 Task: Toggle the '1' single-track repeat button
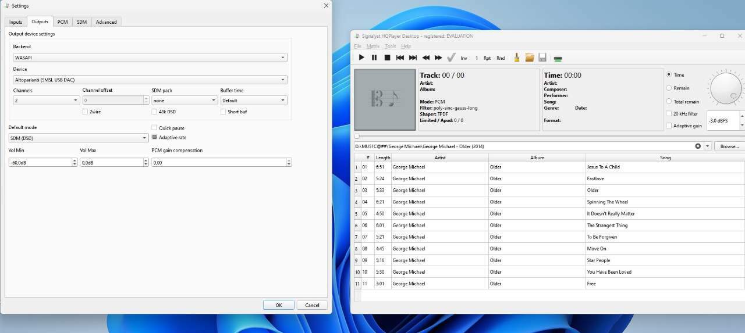coord(476,58)
